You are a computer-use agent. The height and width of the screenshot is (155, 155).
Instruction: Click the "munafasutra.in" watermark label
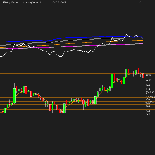click(34, 2)
